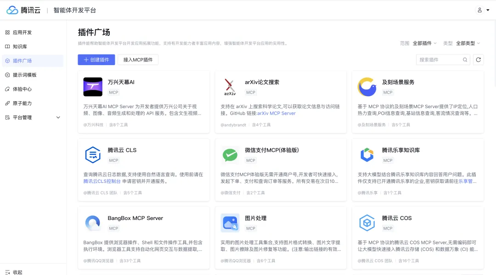This screenshot has height=275, width=496.
Task: Click the 及刻场景服务 card title
Action: 398,82
